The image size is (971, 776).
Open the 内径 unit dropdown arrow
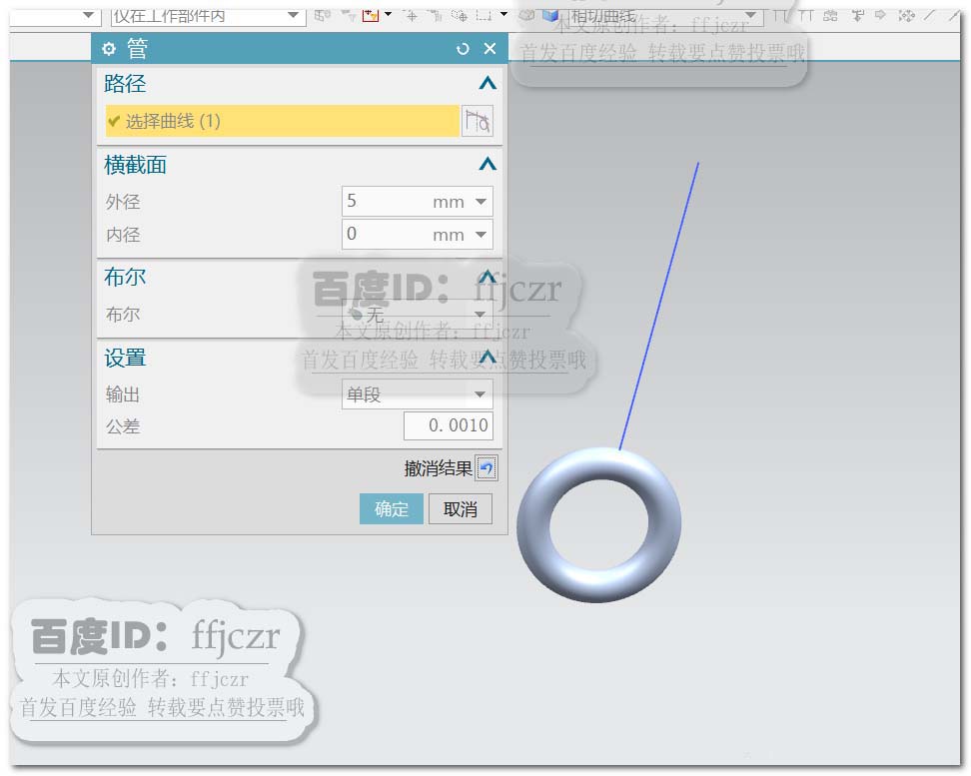(481, 234)
